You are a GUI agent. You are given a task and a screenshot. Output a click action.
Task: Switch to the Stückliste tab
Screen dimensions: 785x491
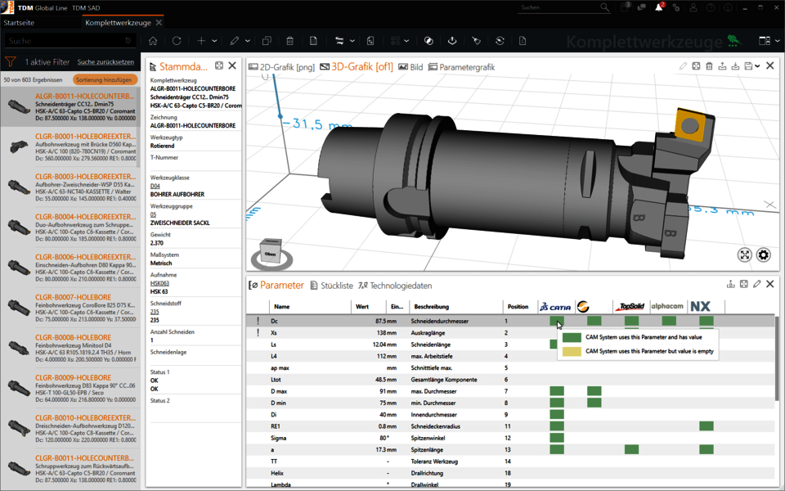(x=331, y=286)
